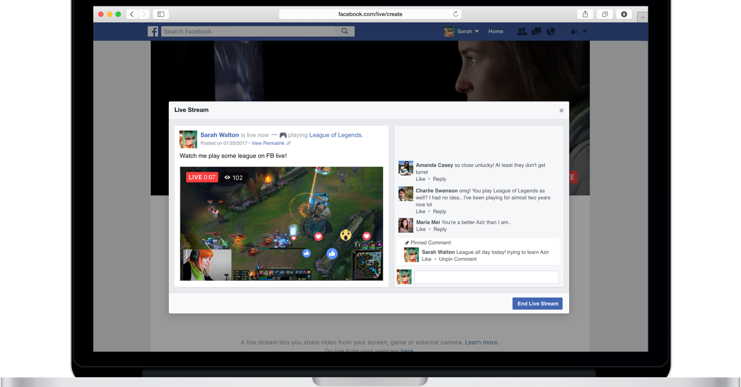This screenshot has width=741, height=387.
Task: Open Sarah Walton name link in post
Action: [x=219, y=135]
